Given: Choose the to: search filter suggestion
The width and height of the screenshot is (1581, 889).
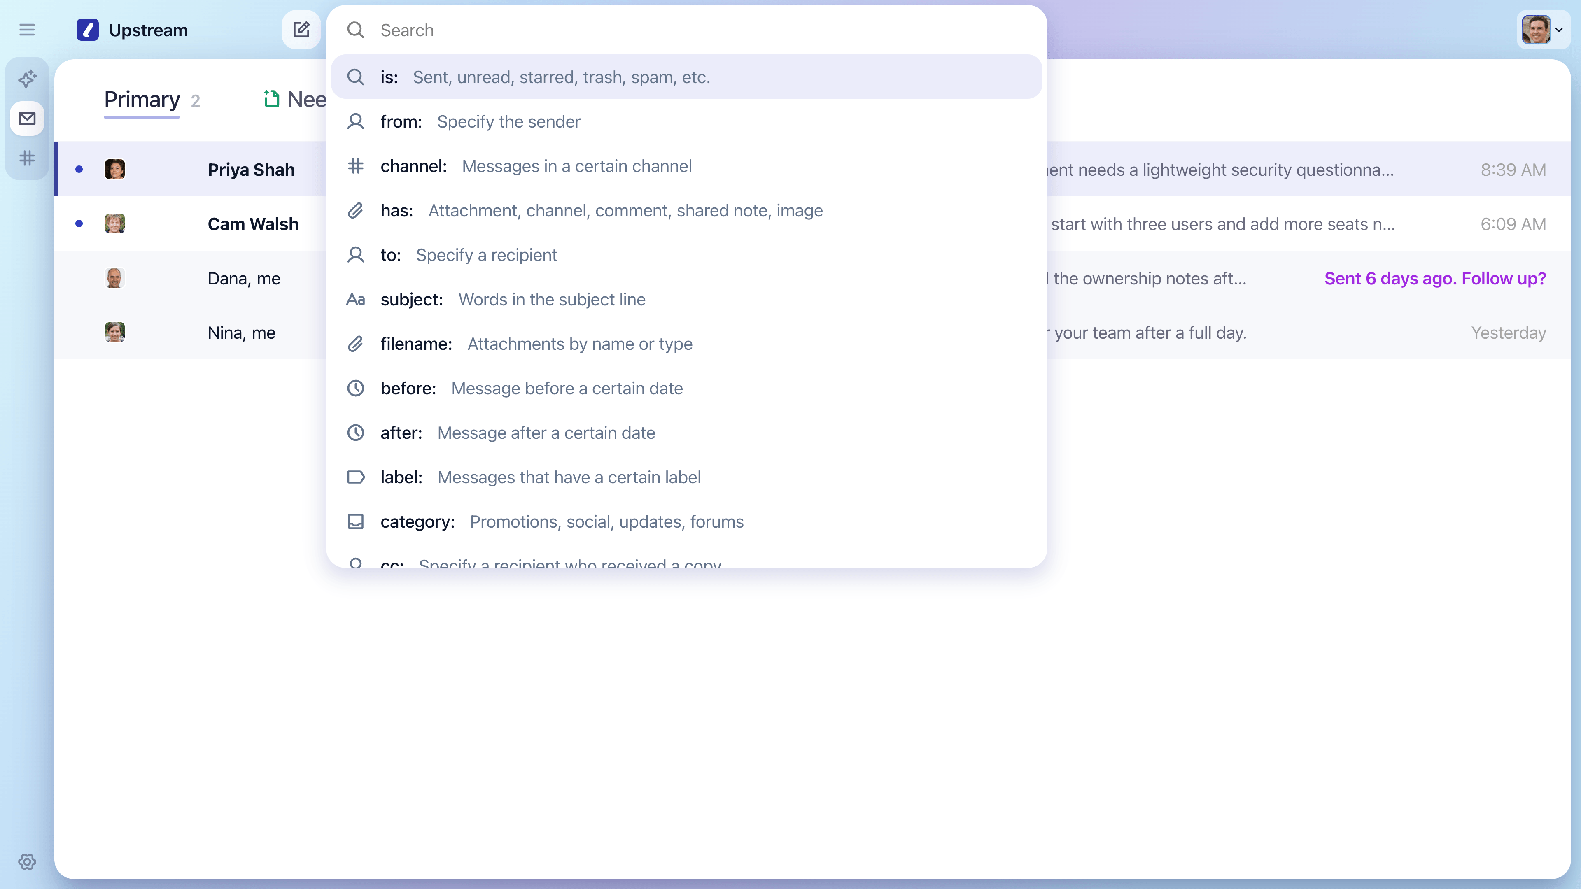Looking at the screenshot, I should click(x=686, y=255).
